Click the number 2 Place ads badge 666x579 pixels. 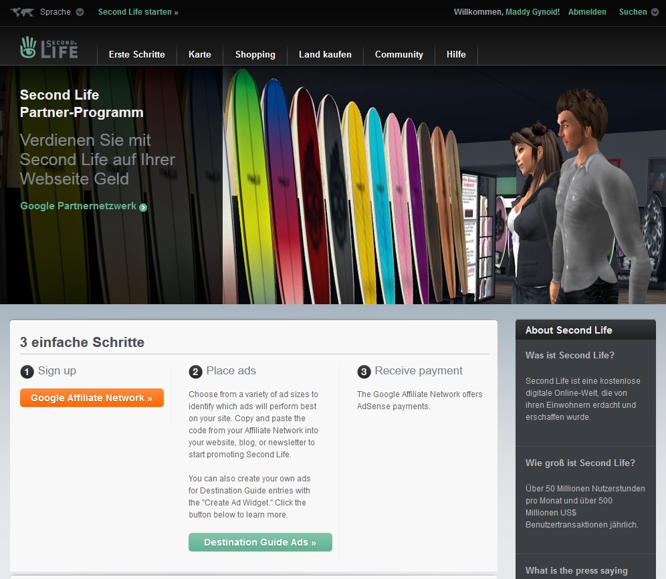click(195, 372)
